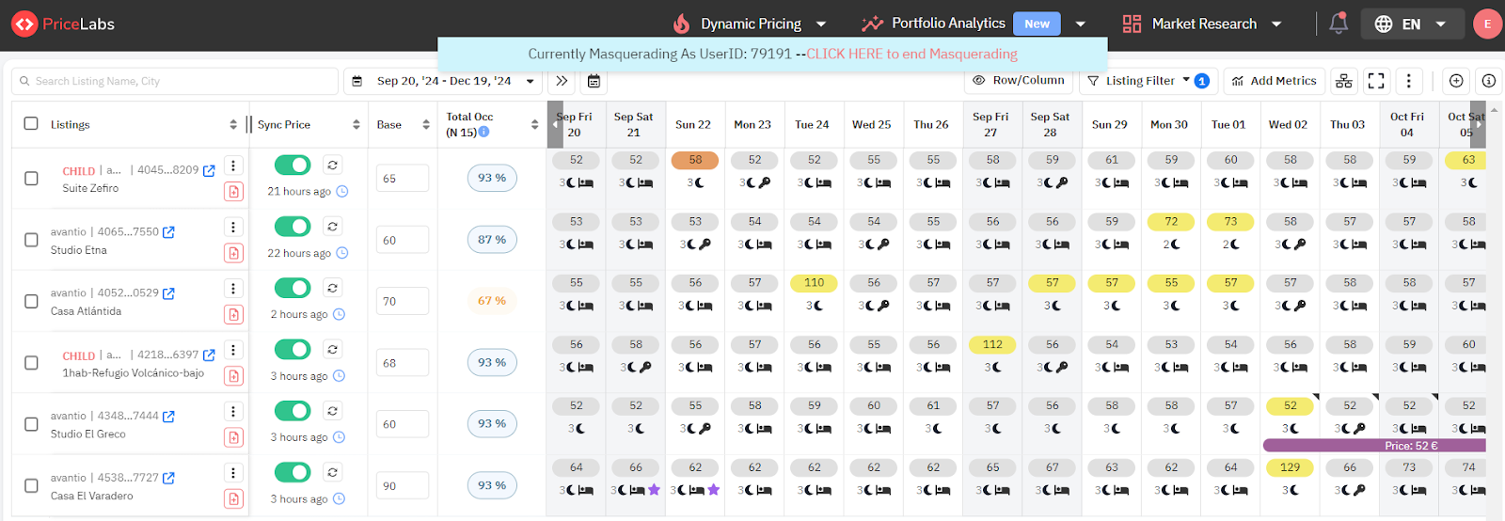Viewport: 1505px width, 521px height.
Task: Click CLICK HERE to end Masquerading
Action: pos(912,54)
